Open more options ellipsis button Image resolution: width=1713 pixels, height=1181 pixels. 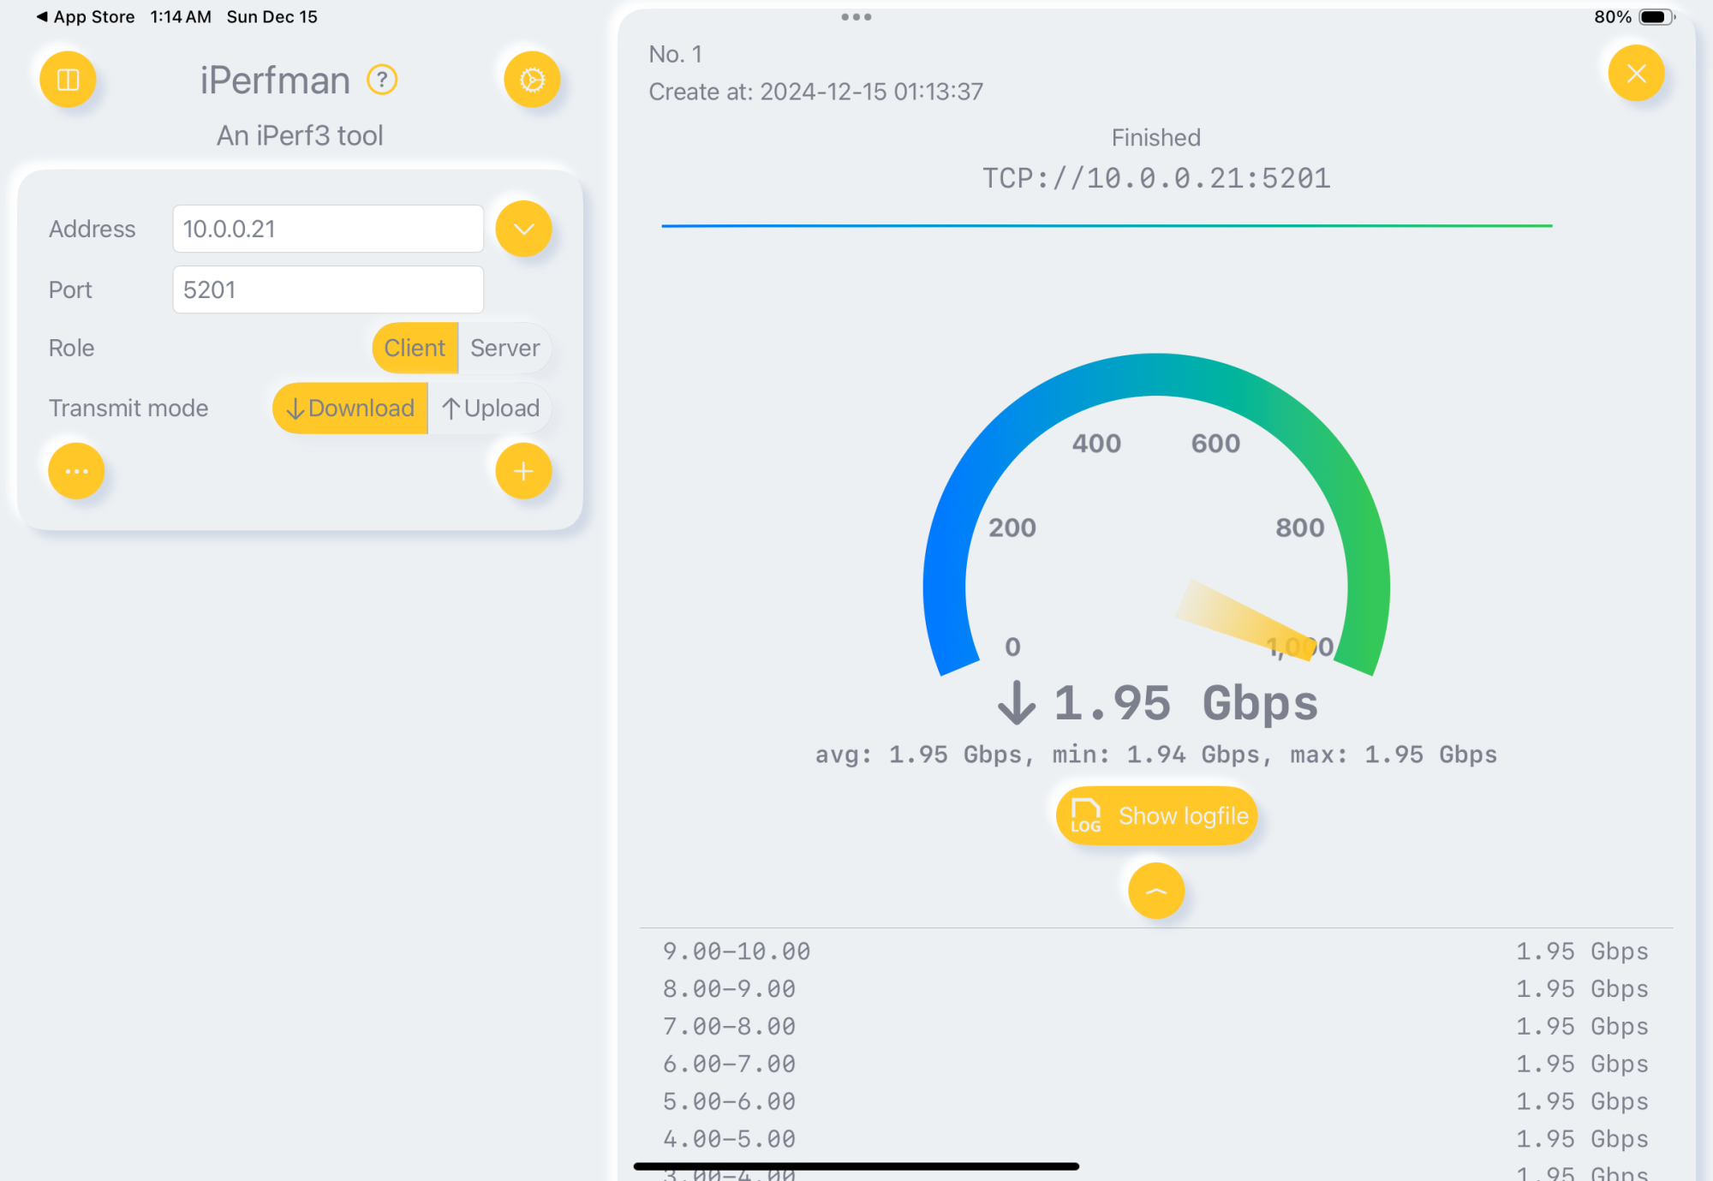[x=76, y=471]
